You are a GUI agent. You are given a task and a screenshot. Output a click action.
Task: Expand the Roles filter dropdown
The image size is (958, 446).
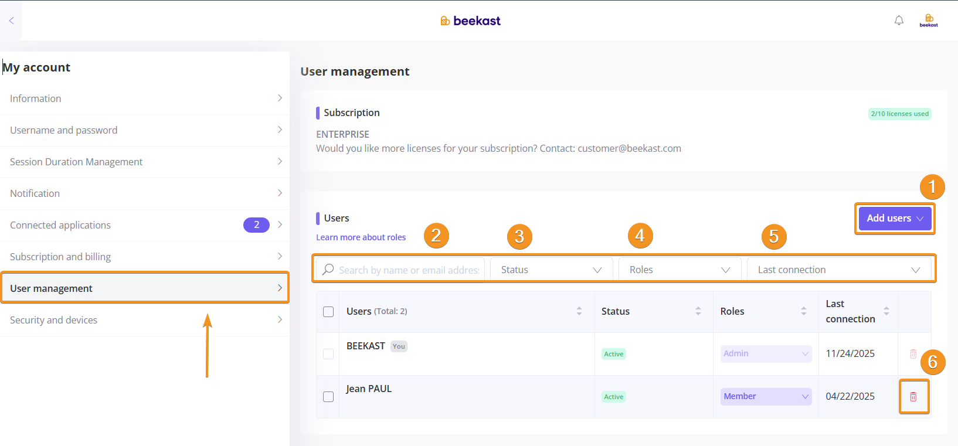pos(680,270)
